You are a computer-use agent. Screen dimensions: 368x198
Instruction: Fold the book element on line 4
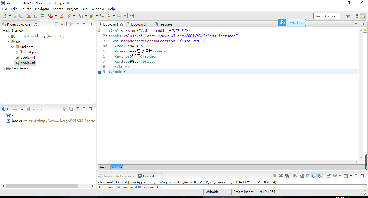click(106, 46)
